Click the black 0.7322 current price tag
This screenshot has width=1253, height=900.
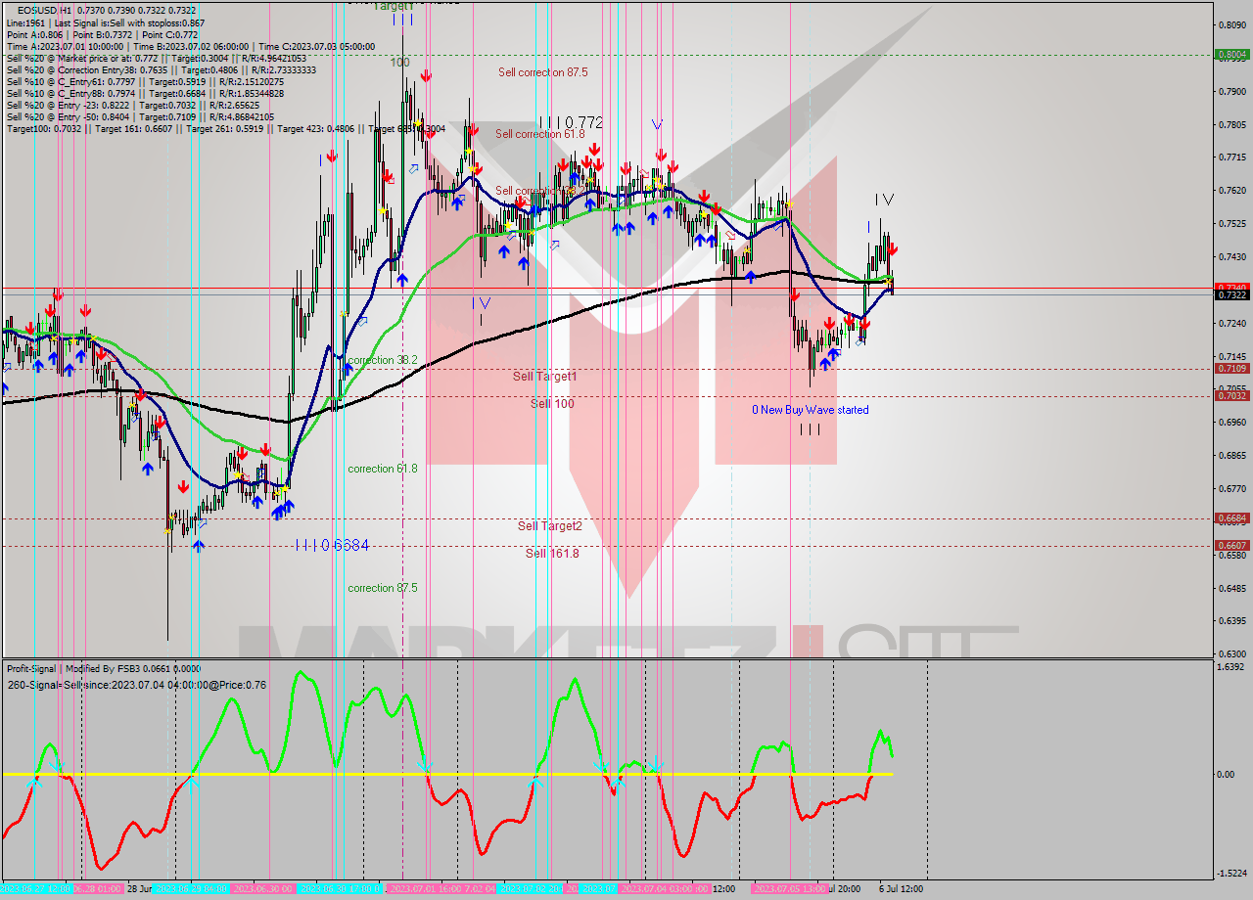click(1231, 294)
